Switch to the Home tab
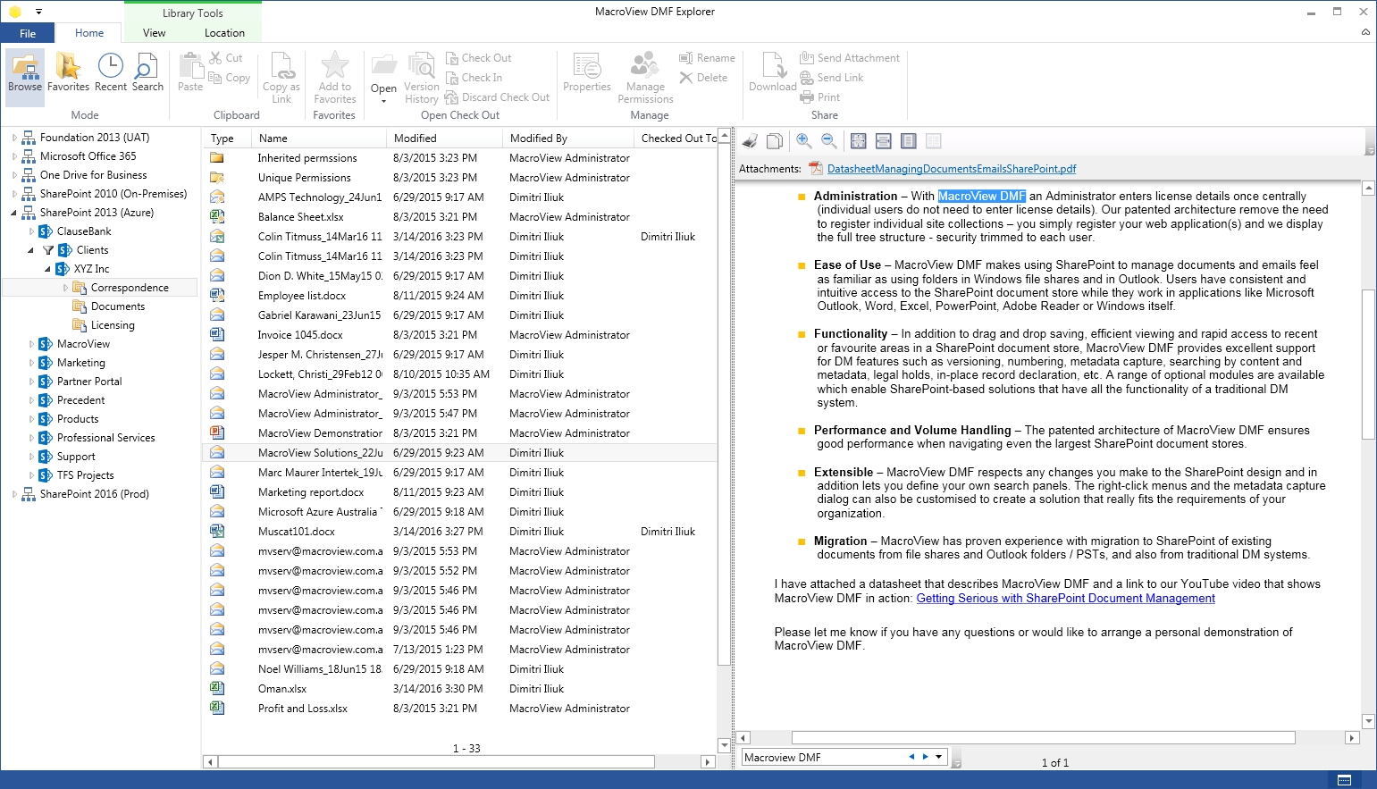Image resolution: width=1377 pixels, height=789 pixels. pos(89,33)
